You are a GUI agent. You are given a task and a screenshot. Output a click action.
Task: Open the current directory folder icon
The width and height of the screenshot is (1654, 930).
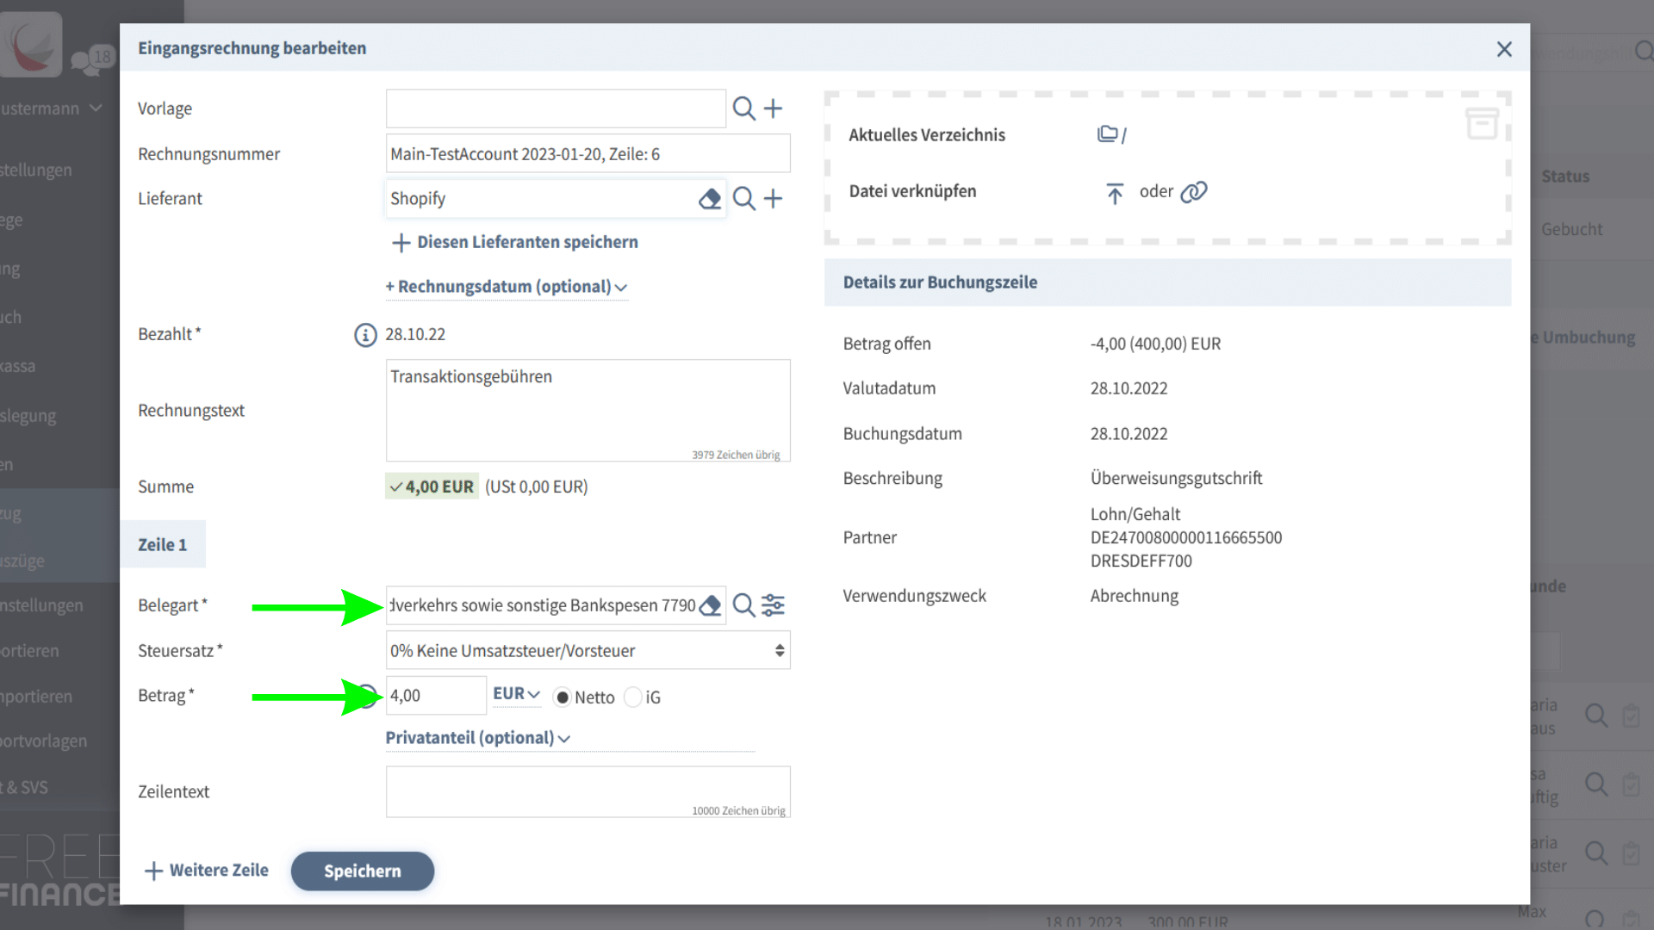click(x=1107, y=134)
